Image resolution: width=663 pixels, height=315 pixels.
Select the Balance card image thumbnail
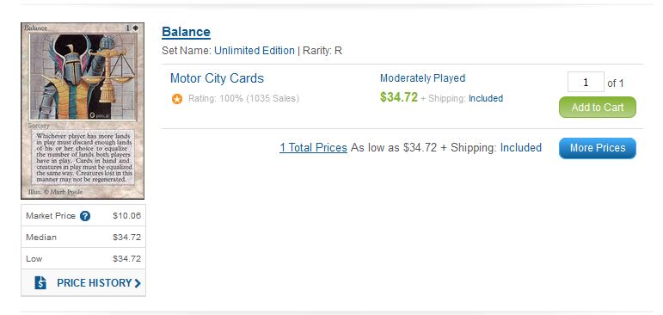click(x=83, y=111)
